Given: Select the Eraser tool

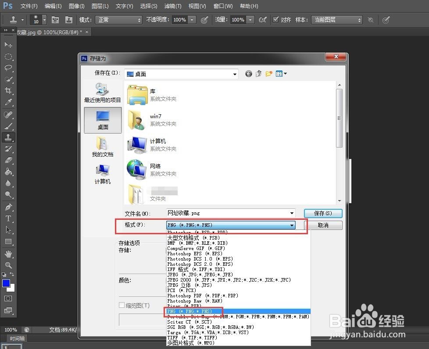Looking at the screenshot, I should 8,160.
